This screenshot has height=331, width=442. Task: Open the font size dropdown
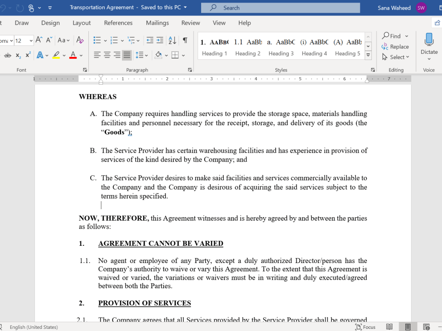tap(31, 41)
